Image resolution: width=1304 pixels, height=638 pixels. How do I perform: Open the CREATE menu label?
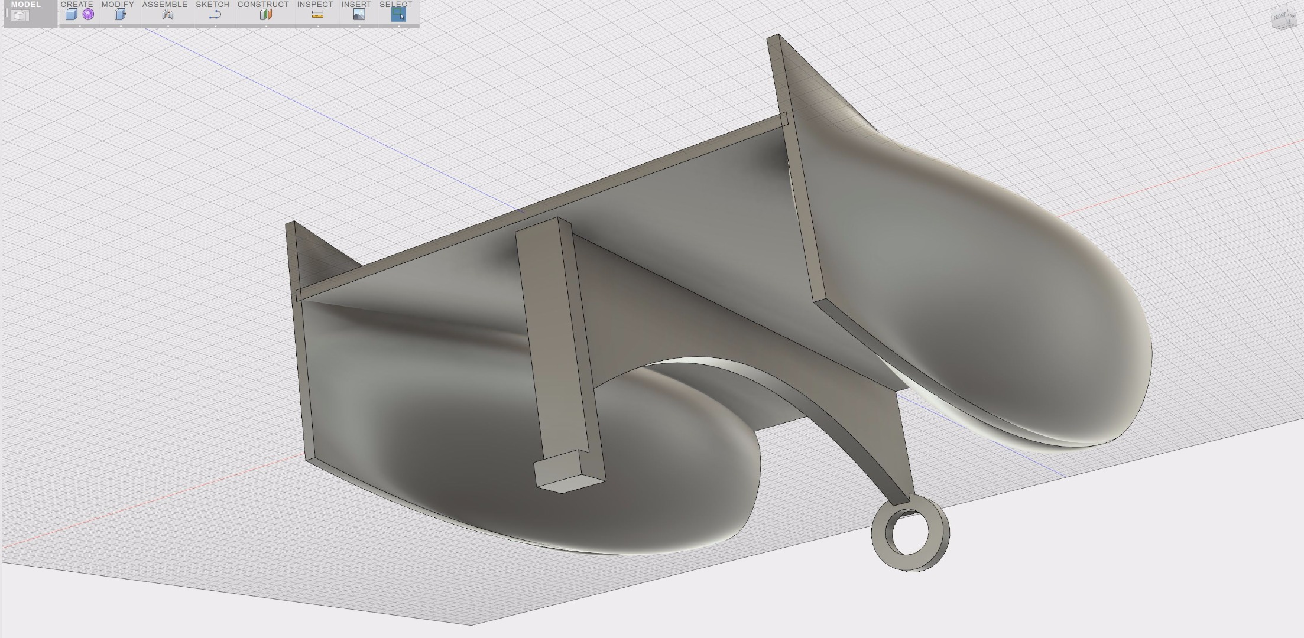point(77,4)
